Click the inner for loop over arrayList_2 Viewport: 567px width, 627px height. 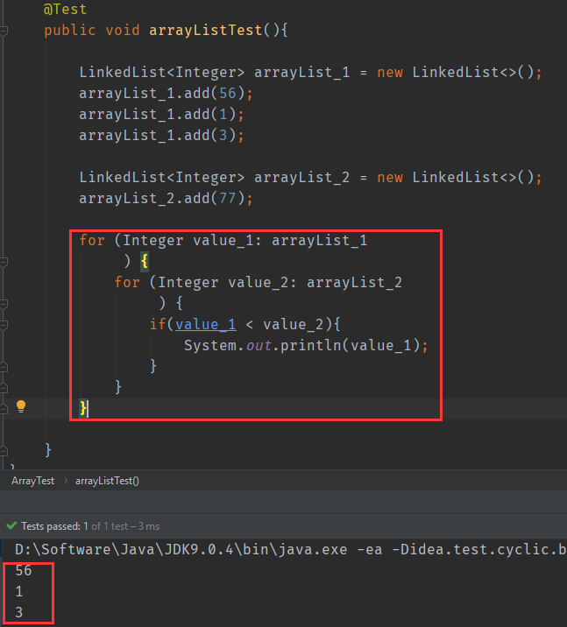[259, 282]
